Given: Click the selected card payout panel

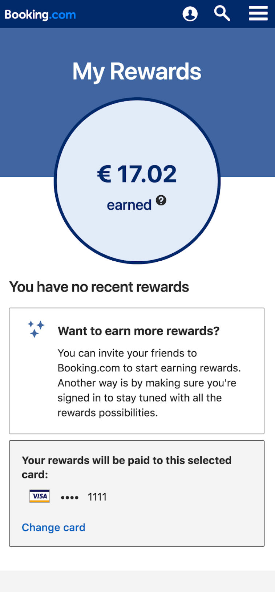Looking at the screenshot, I should (137, 495).
